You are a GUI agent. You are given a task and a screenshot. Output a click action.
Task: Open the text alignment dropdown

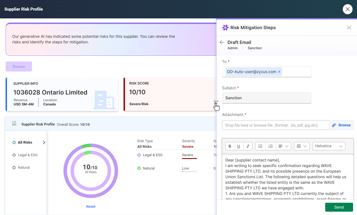coord(283,146)
